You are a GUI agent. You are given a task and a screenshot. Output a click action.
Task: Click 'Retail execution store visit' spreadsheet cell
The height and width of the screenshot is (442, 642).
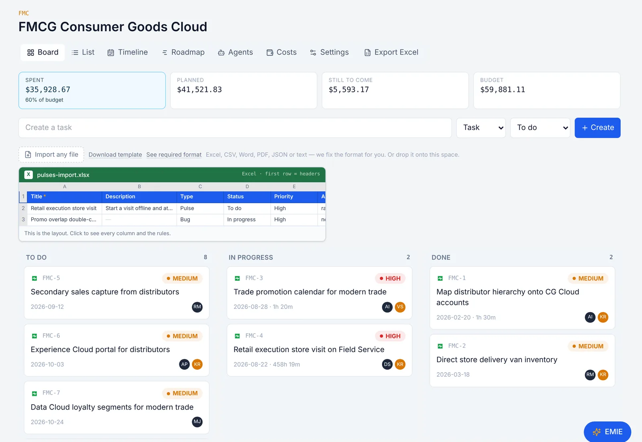pyautogui.click(x=64, y=208)
